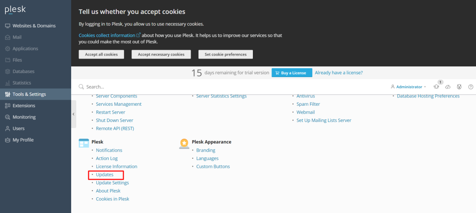The image size is (476, 213).
Task: Click the Plesk logo
Action: point(15,10)
